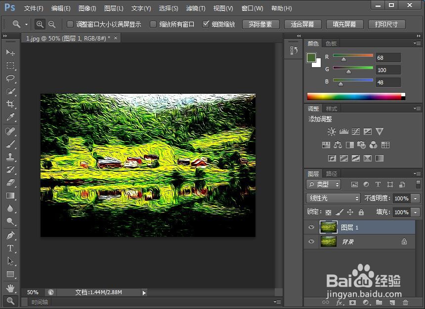
Task: Select the Lasso tool
Action: (x=10, y=78)
